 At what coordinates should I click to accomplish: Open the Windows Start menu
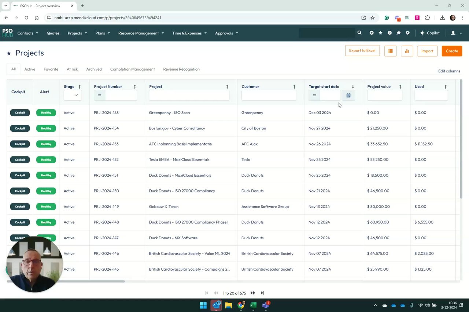[x=203, y=305]
